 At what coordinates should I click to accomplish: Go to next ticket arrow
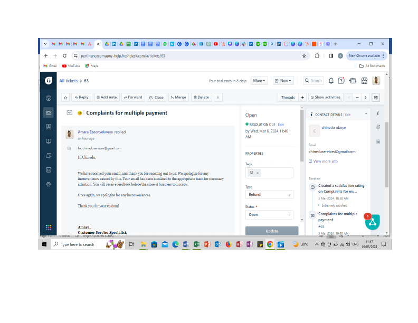[365, 98]
